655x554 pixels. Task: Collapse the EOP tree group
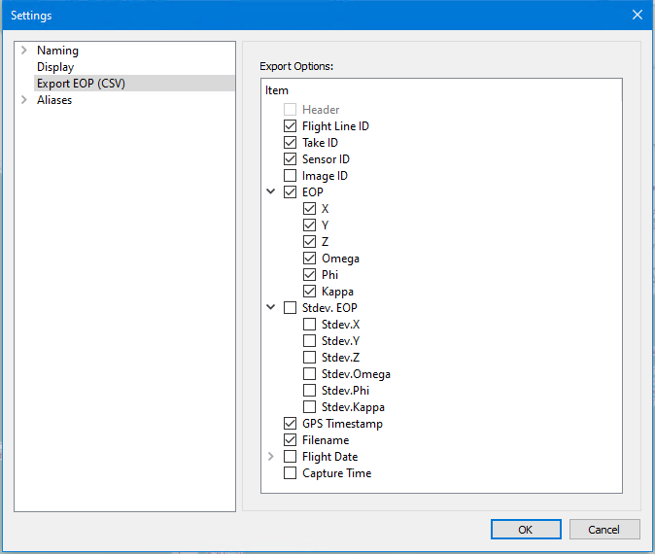(271, 192)
